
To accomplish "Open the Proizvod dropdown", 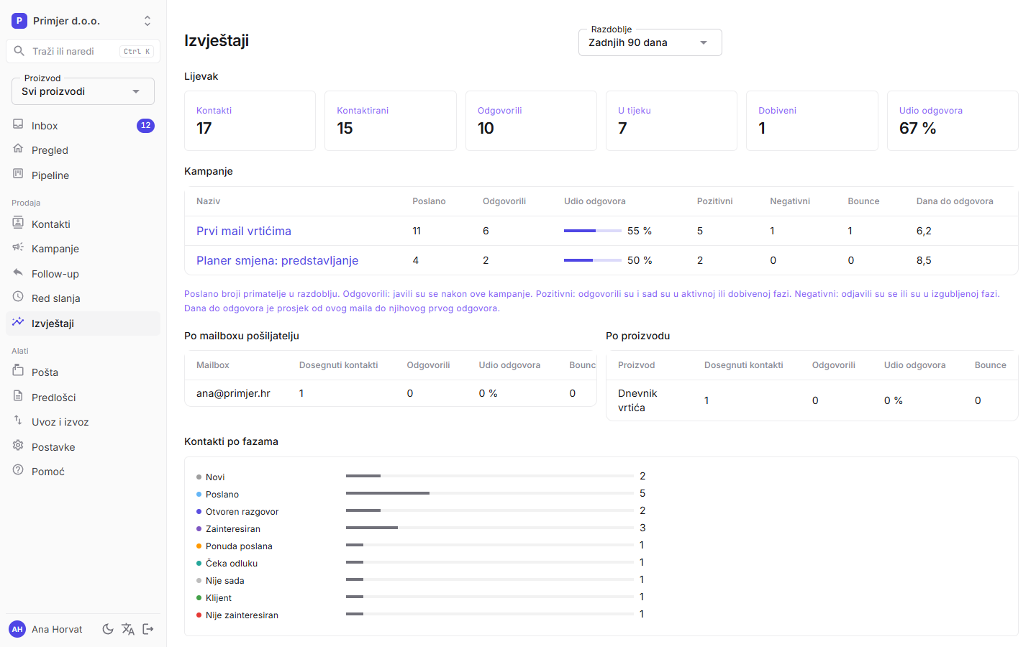I will (83, 91).
